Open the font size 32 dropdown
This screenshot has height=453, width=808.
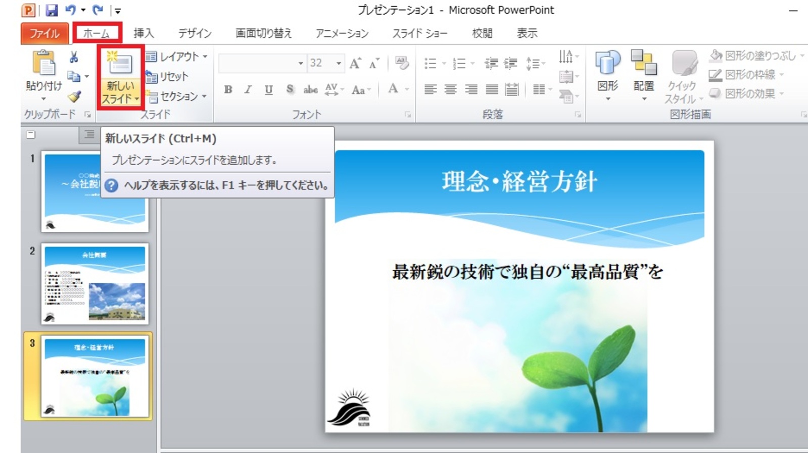[x=339, y=63]
